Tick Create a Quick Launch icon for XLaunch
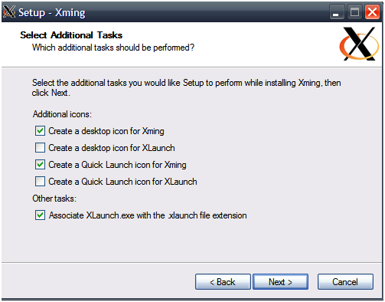 point(40,182)
